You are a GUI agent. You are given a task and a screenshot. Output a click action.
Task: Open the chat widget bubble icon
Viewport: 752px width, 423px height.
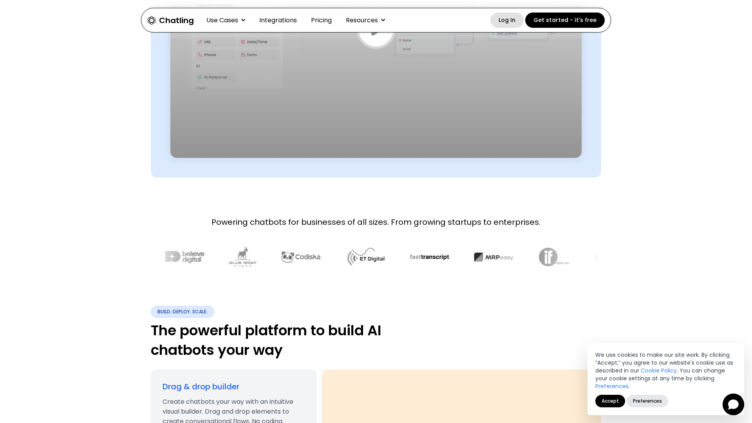[733, 404]
